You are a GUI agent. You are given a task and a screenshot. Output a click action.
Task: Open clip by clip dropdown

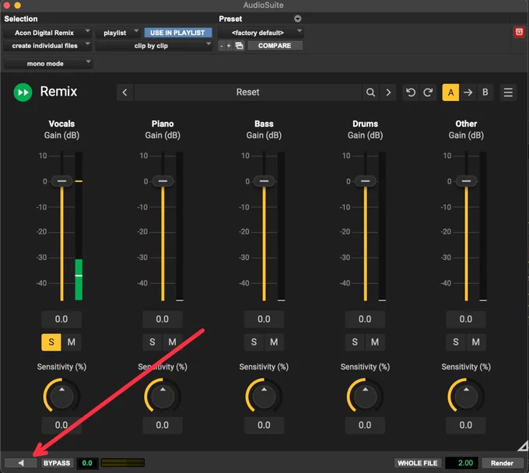point(154,46)
